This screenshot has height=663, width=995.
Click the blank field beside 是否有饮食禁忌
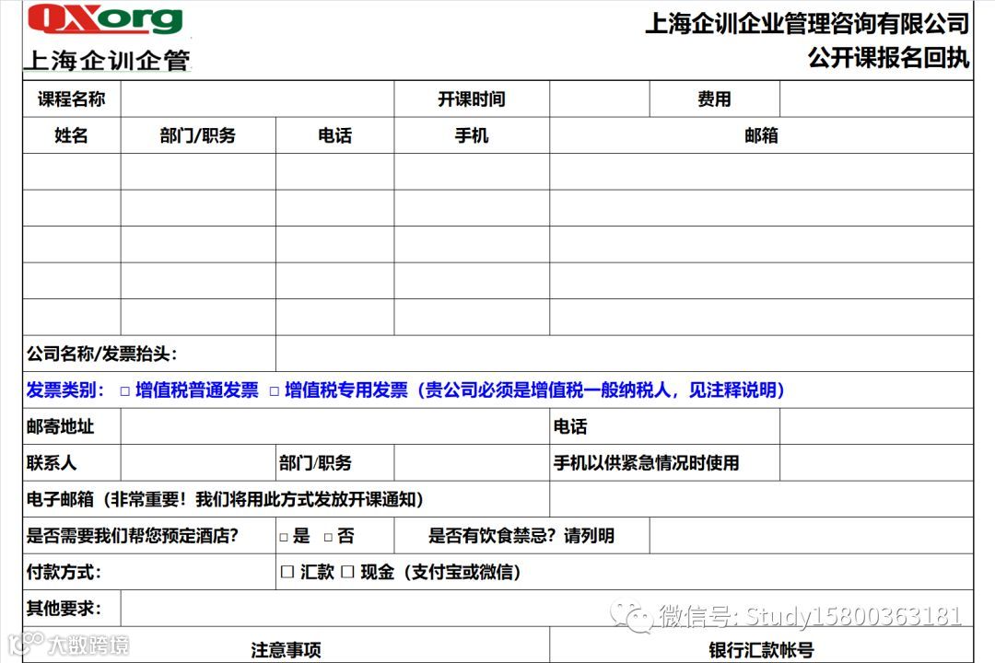812,536
